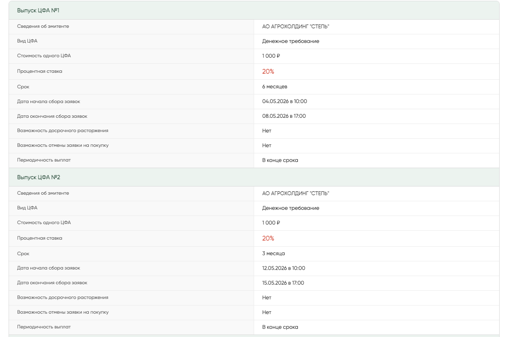Click Сведения об эмитенте label in issue №1
Image resolution: width=507 pixels, height=337 pixels.
[43, 26]
